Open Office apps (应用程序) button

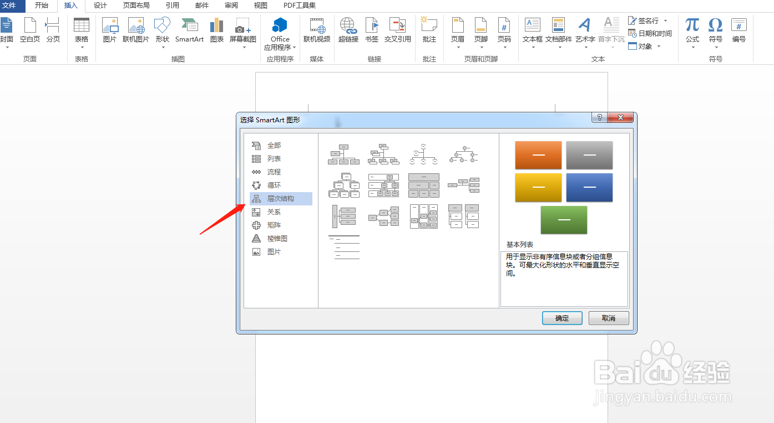280,33
